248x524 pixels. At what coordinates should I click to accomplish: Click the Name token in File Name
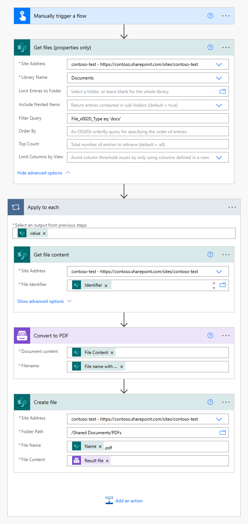(x=88, y=446)
